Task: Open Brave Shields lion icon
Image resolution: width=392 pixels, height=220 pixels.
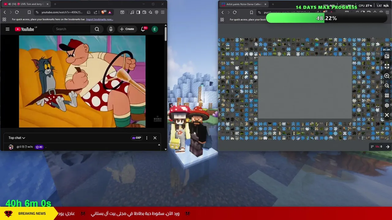Action: point(103,12)
